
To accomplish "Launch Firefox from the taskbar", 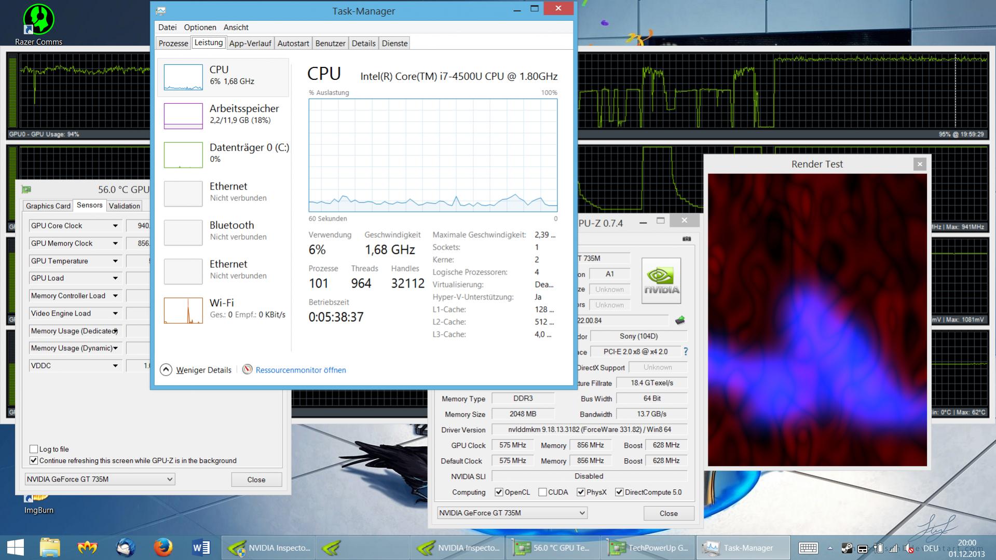I will pyautogui.click(x=163, y=548).
